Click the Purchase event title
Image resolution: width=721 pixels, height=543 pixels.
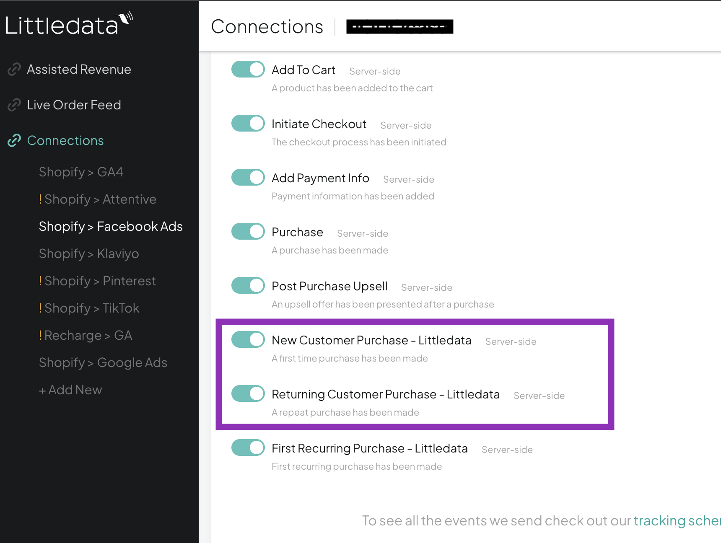(x=297, y=232)
